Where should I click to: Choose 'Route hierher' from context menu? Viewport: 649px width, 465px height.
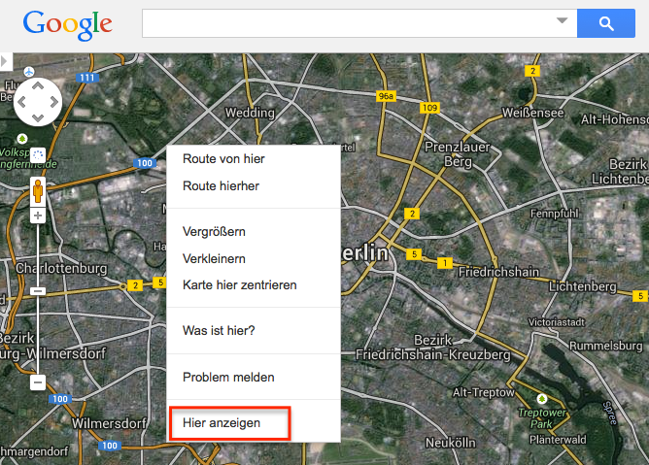[x=221, y=185]
